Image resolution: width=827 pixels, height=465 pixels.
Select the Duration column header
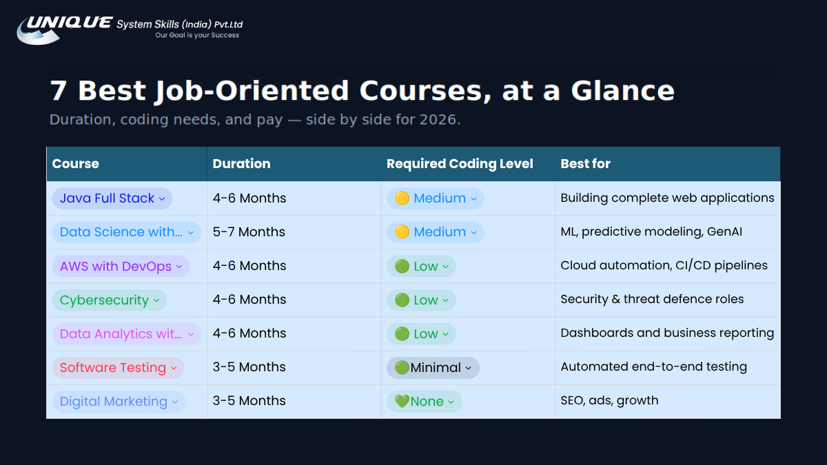294,164
